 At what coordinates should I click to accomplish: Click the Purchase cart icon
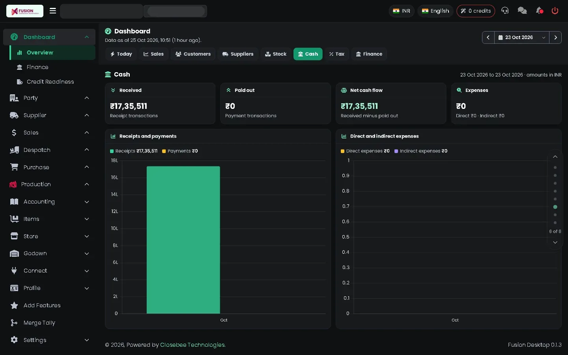pos(14,167)
